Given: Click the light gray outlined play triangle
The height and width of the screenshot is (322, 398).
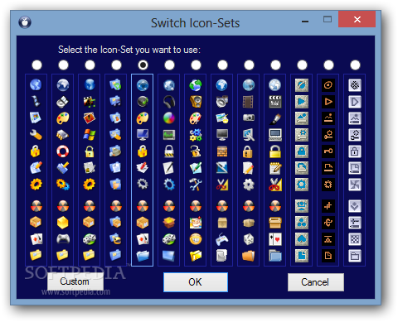Looking at the screenshot, I should (x=355, y=102).
